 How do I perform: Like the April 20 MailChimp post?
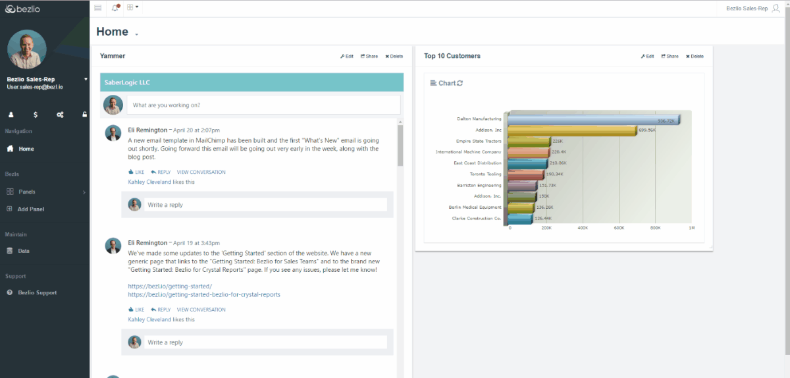(x=136, y=172)
